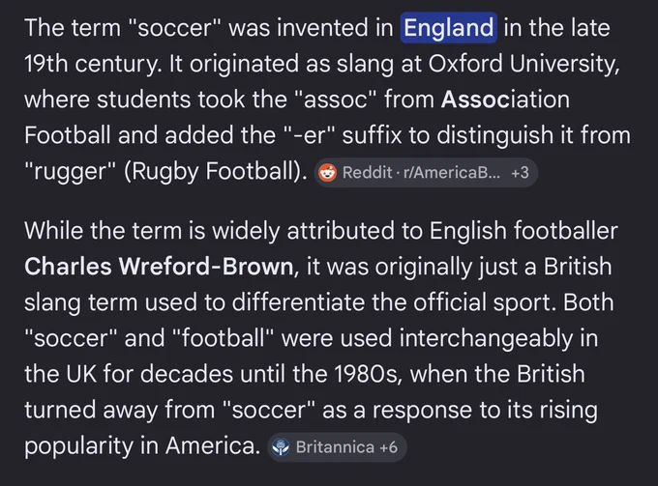658x486 pixels.
Task: Expand the +3 additional sources counter
Action: [520, 173]
